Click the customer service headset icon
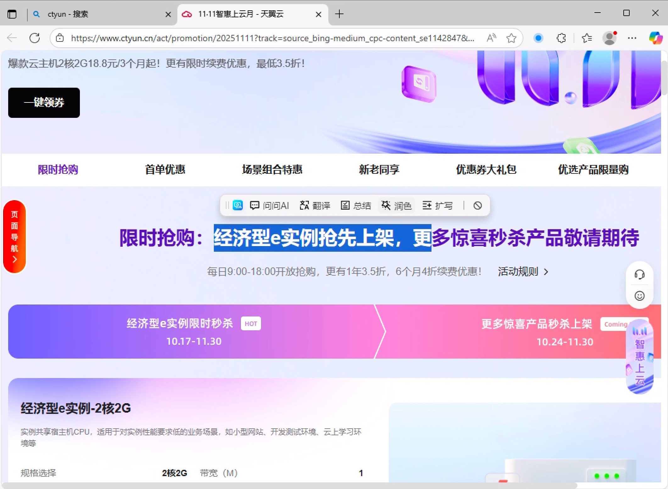 pyautogui.click(x=639, y=274)
